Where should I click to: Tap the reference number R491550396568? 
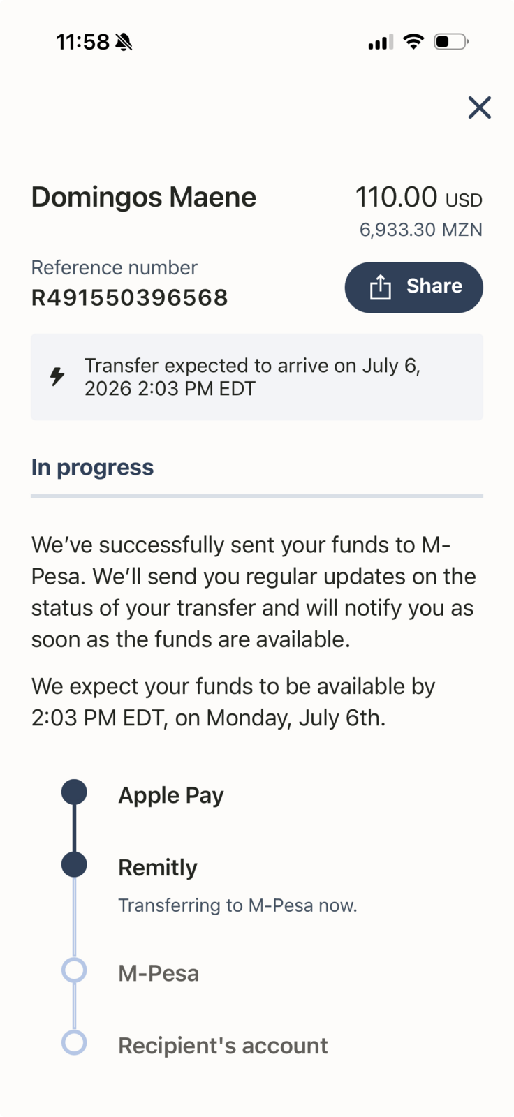coord(130,298)
